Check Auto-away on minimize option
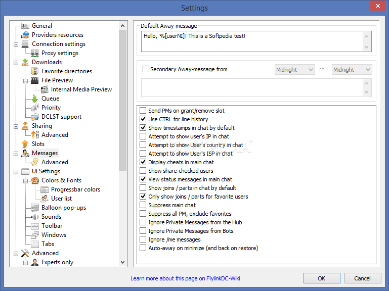389x291 pixels. [x=143, y=248]
